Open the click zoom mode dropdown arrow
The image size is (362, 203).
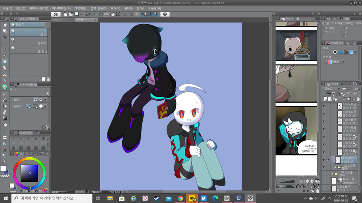(45, 100)
